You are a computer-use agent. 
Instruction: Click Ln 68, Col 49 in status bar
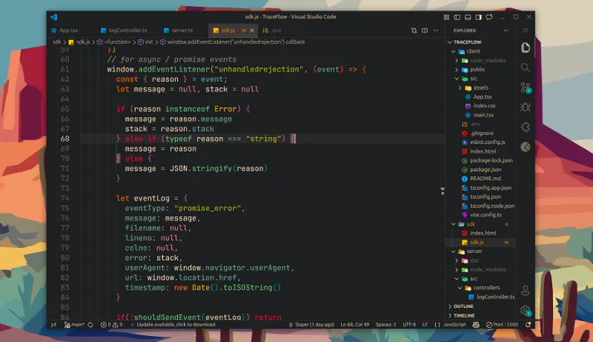pyautogui.click(x=355, y=325)
